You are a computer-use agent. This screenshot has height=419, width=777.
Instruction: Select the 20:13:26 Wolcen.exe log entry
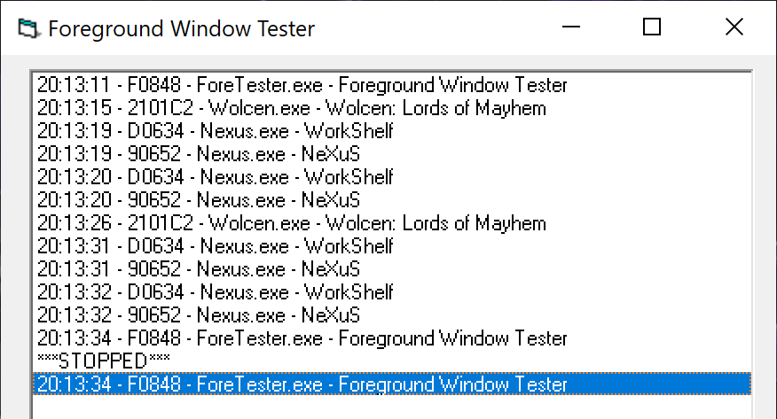point(291,224)
